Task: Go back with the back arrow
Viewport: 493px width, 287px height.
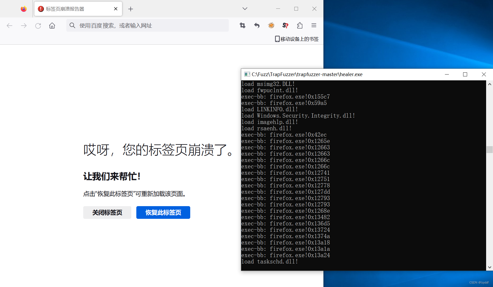Action: coord(10,26)
